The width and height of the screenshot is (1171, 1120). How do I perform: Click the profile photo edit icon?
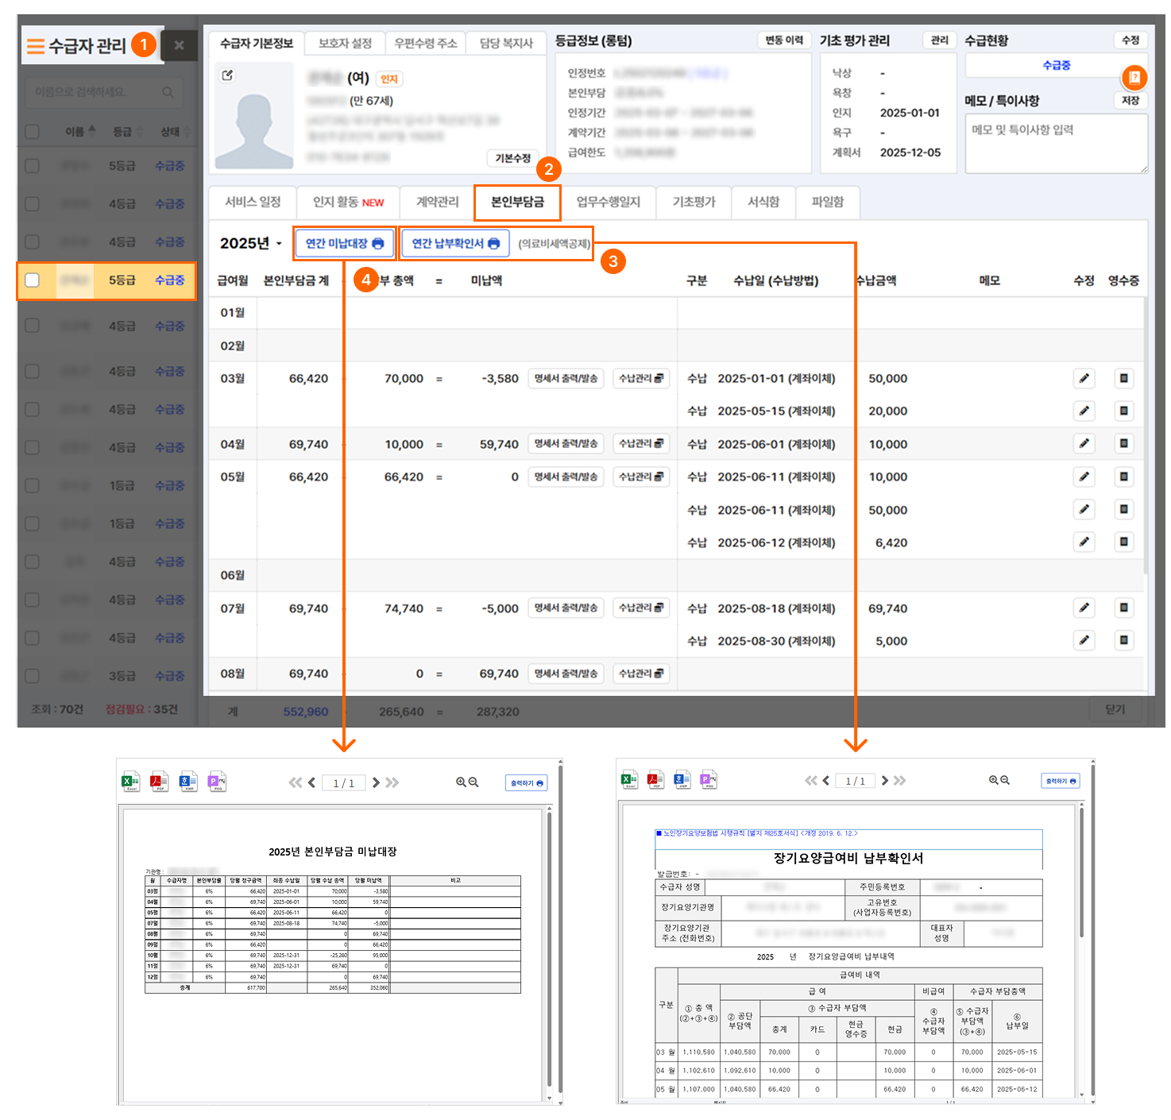pyautogui.click(x=228, y=75)
